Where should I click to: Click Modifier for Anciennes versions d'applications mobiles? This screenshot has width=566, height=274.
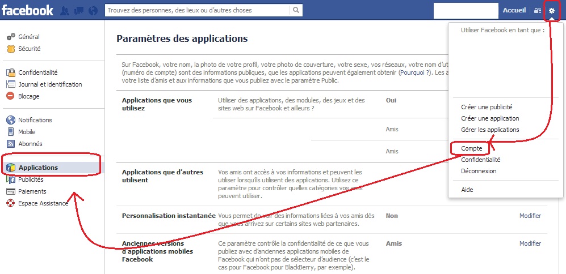[x=530, y=243]
